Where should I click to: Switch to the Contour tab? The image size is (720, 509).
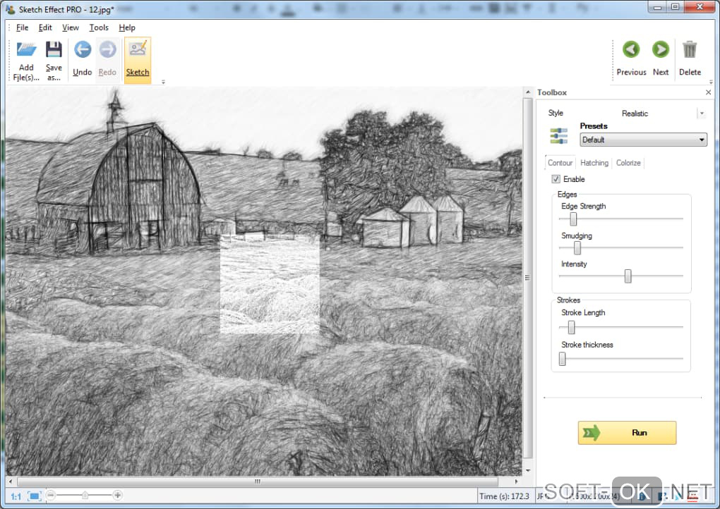(x=560, y=163)
